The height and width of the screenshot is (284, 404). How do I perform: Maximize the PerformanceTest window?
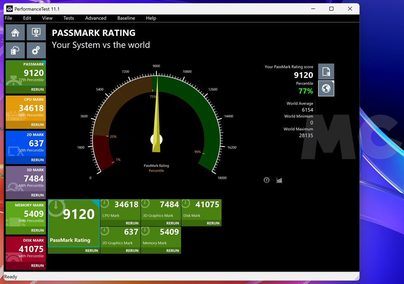pos(331,9)
